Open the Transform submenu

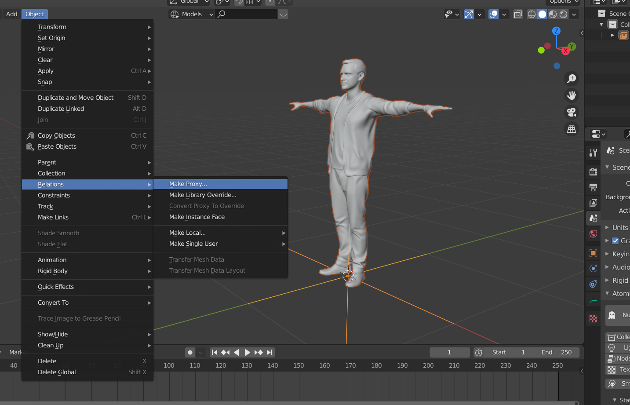pos(87,27)
